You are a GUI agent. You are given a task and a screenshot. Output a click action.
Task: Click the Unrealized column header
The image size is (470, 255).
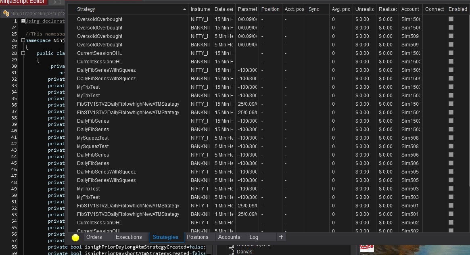coord(364,9)
